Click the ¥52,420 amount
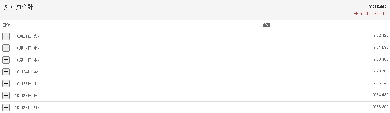 [x=381, y=36]
